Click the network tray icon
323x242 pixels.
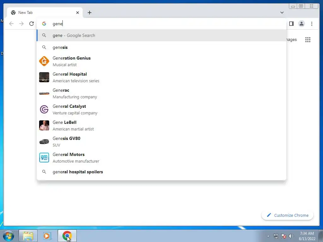pos(276,236)
